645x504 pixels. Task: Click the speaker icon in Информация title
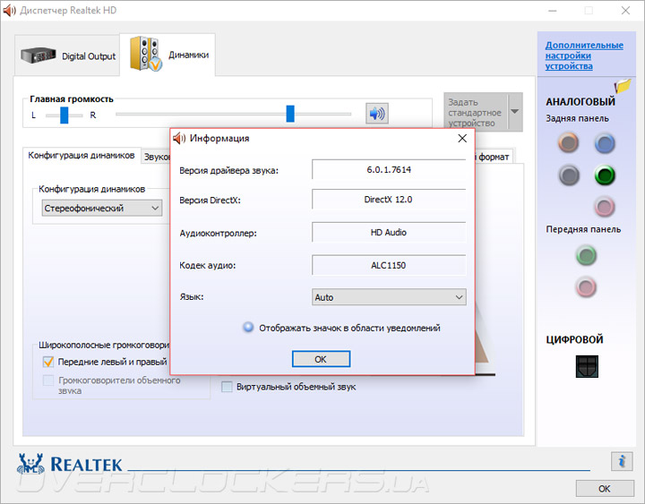(179, 139)
